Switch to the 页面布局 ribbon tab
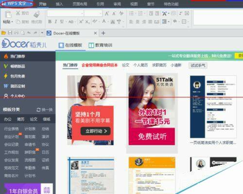The width and height of the screenshot is (243, 194). [80, 4]
